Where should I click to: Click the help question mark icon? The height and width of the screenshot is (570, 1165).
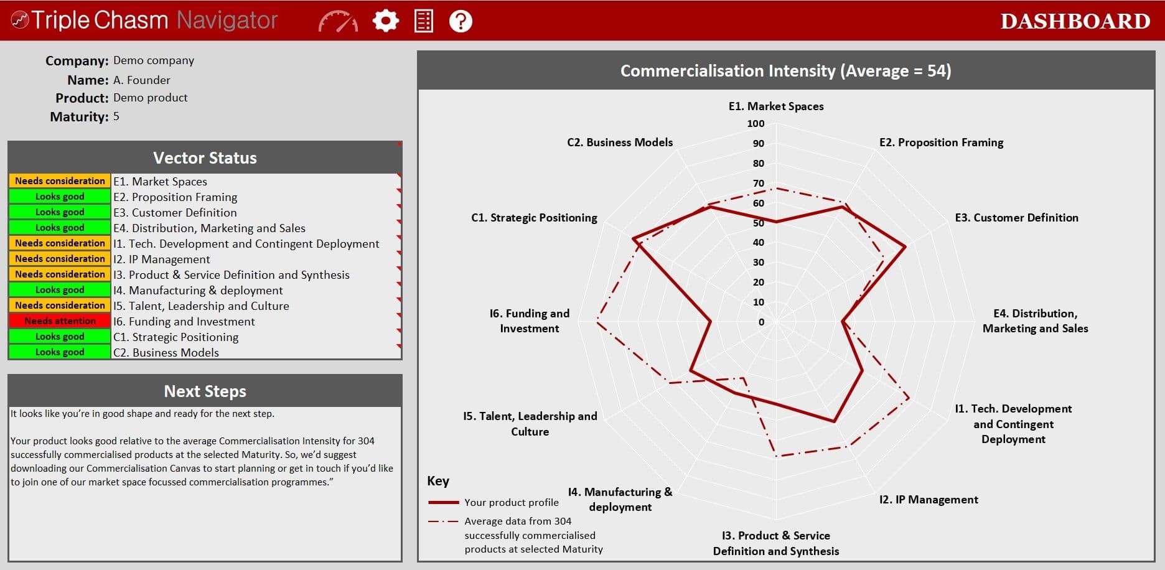pos(461,21)
